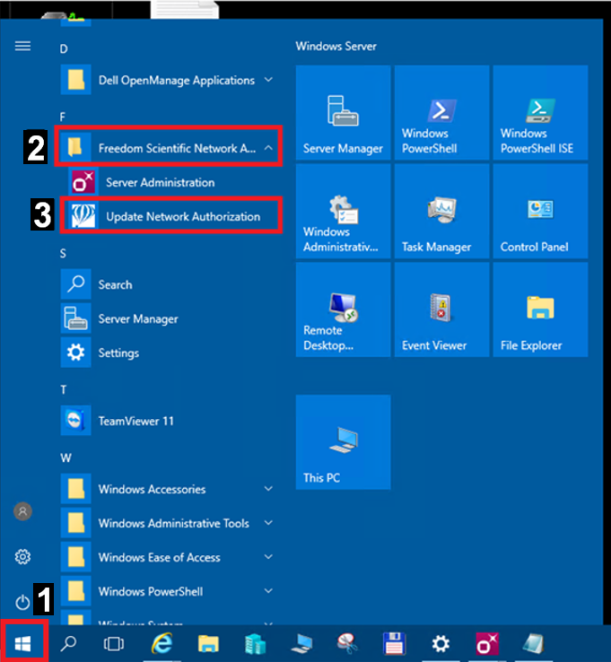Image resolution: width=611 pixels, height=662 pixels.
Task: Click the floppy disk taskbar icon
Action: 394,644
